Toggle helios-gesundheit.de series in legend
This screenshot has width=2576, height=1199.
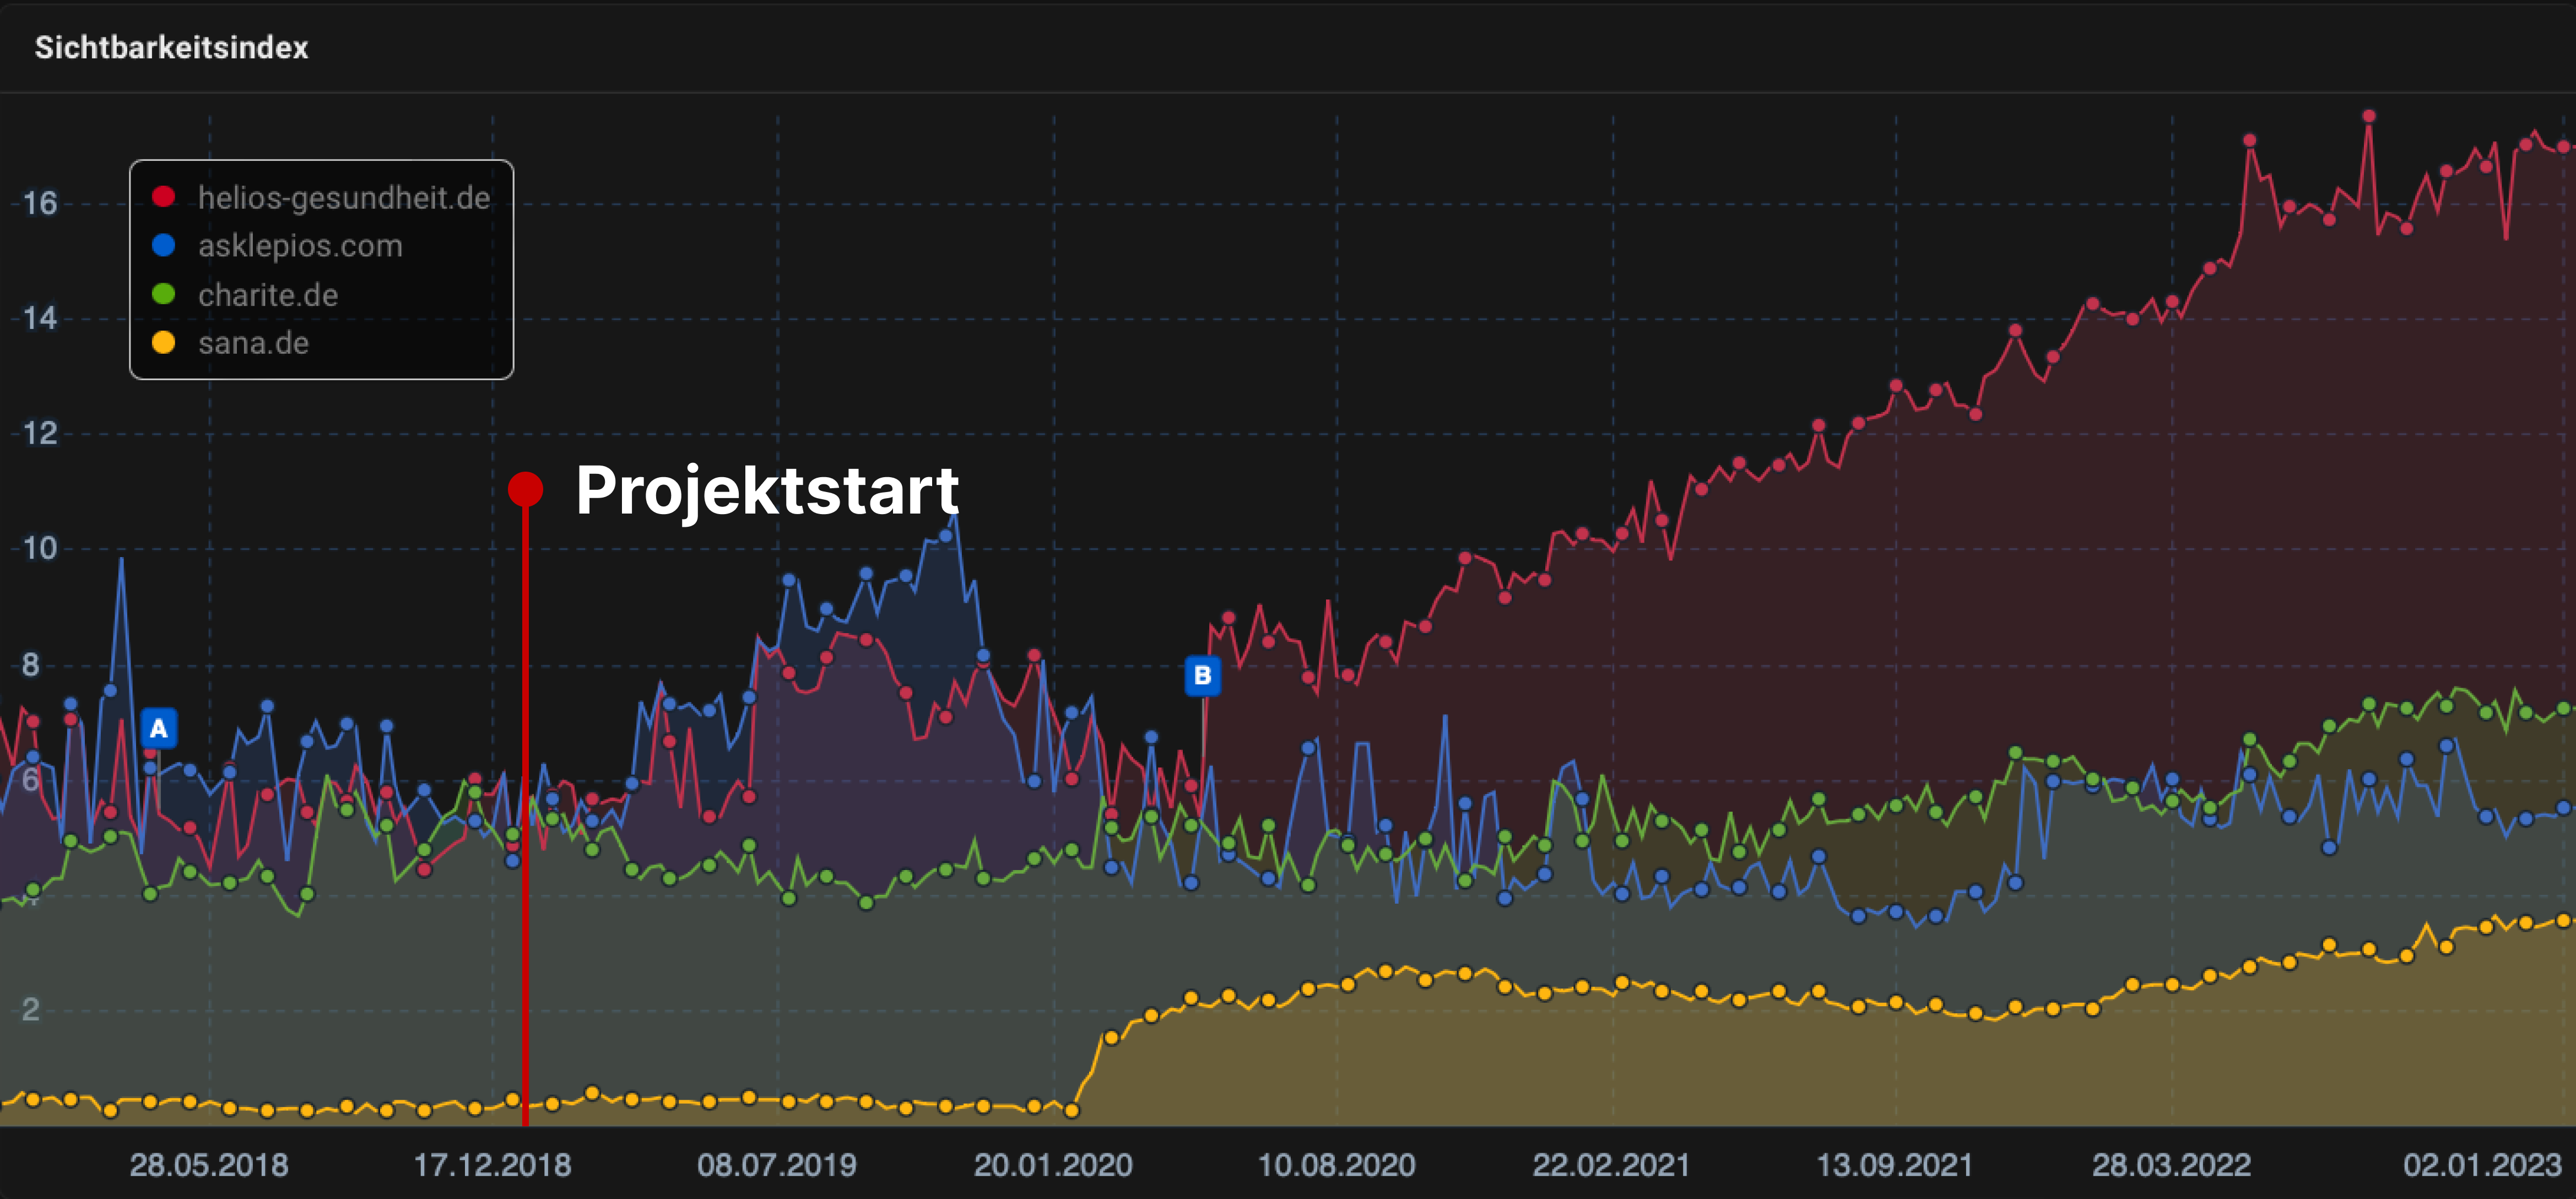tap(343, 198)
